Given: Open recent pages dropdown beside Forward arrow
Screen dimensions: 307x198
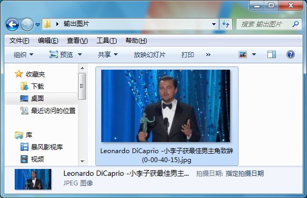Looking at the screenshot, I should [37, 25].
